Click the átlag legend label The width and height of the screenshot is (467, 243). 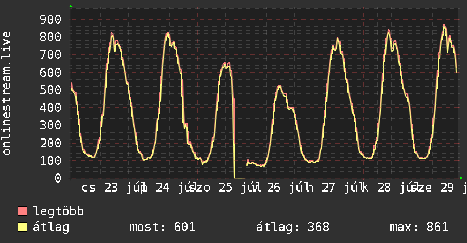(x=51, y=227)
